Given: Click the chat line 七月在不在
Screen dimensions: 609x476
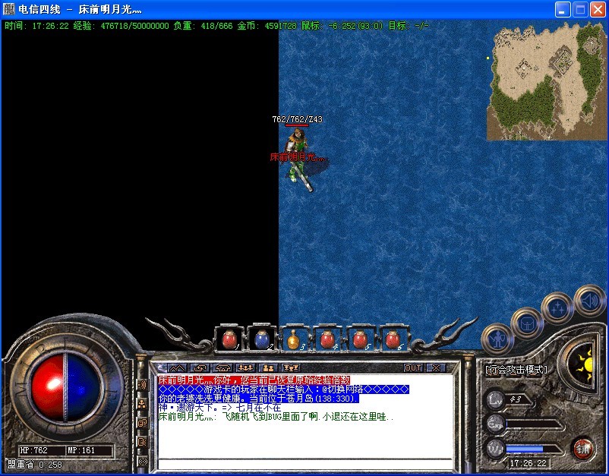Looking at the screenshot, I should [x=219, y=408].
